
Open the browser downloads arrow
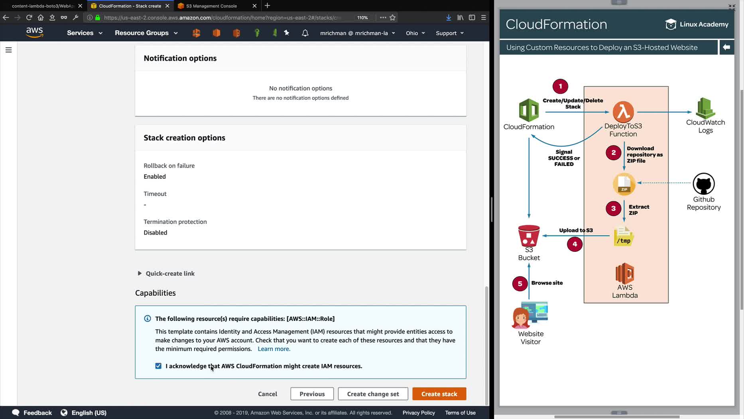click(x=449, y=18)
